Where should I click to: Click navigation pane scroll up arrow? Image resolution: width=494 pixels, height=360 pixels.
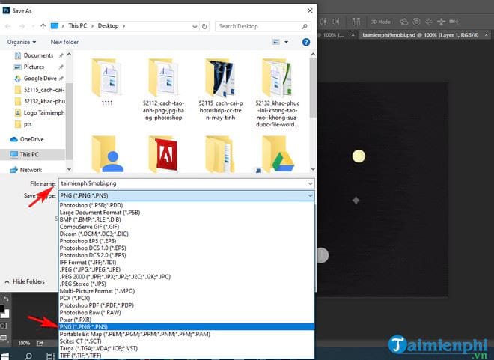point(69,55)
